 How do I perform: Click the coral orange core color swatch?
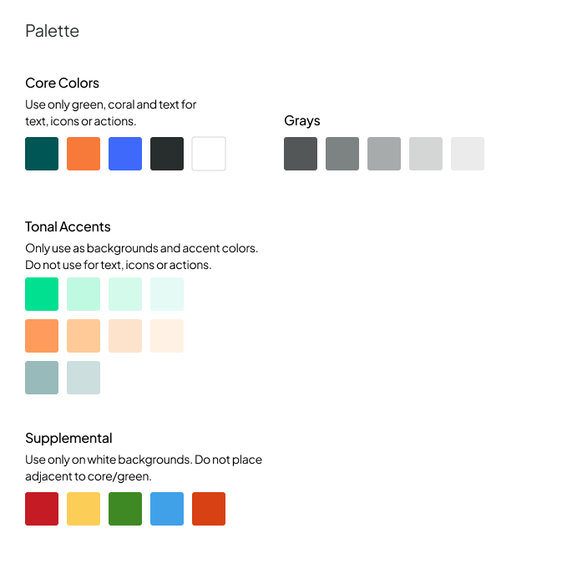(84, 154)
